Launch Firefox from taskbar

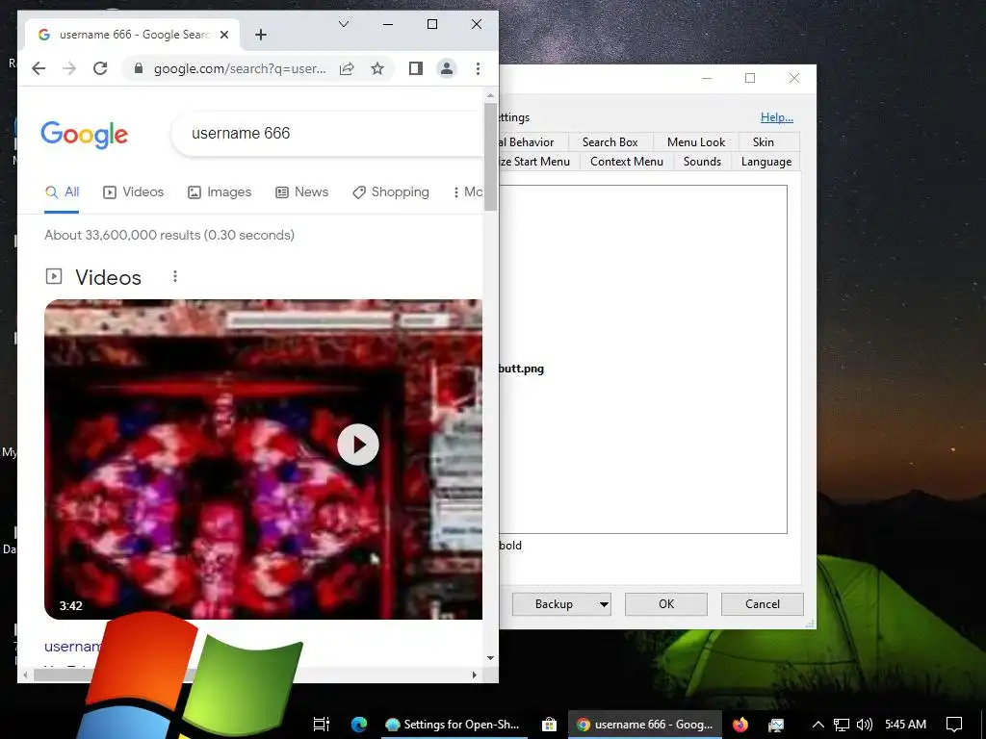[740, 725]
